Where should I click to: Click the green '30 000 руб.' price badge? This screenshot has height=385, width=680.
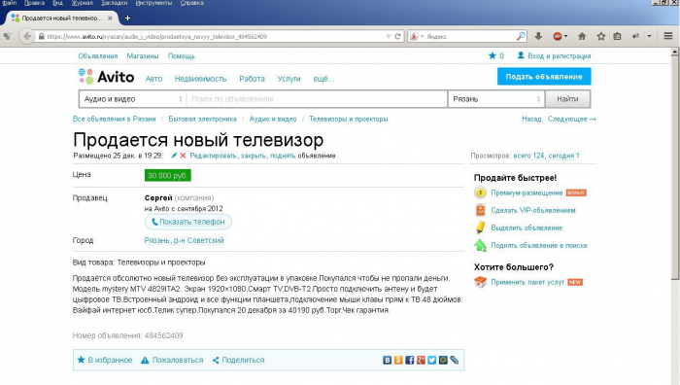pyautogui.click(x=167, y=175)
